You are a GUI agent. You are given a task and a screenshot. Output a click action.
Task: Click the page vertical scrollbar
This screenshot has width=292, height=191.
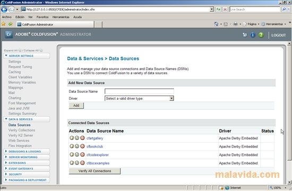click(x=289, y=113)
